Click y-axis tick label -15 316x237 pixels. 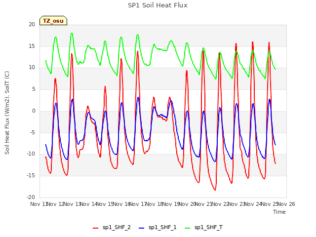click(31, 176)
